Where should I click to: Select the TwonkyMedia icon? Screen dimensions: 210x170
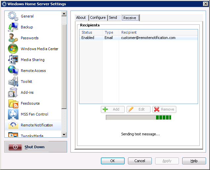pos(13,135)
